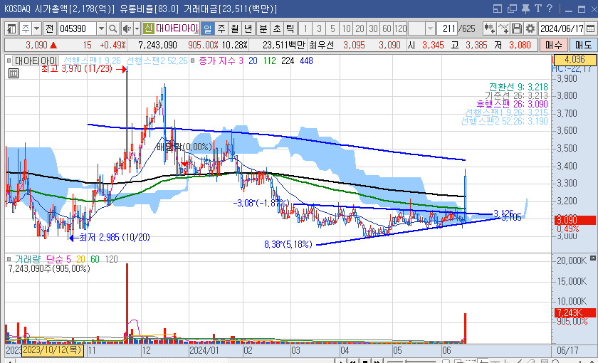Image resolution: width=598 pixels, height=363 pixels.
Task: Expand the stock code 045390 dropdown arrow
Action: coord(101,28)
